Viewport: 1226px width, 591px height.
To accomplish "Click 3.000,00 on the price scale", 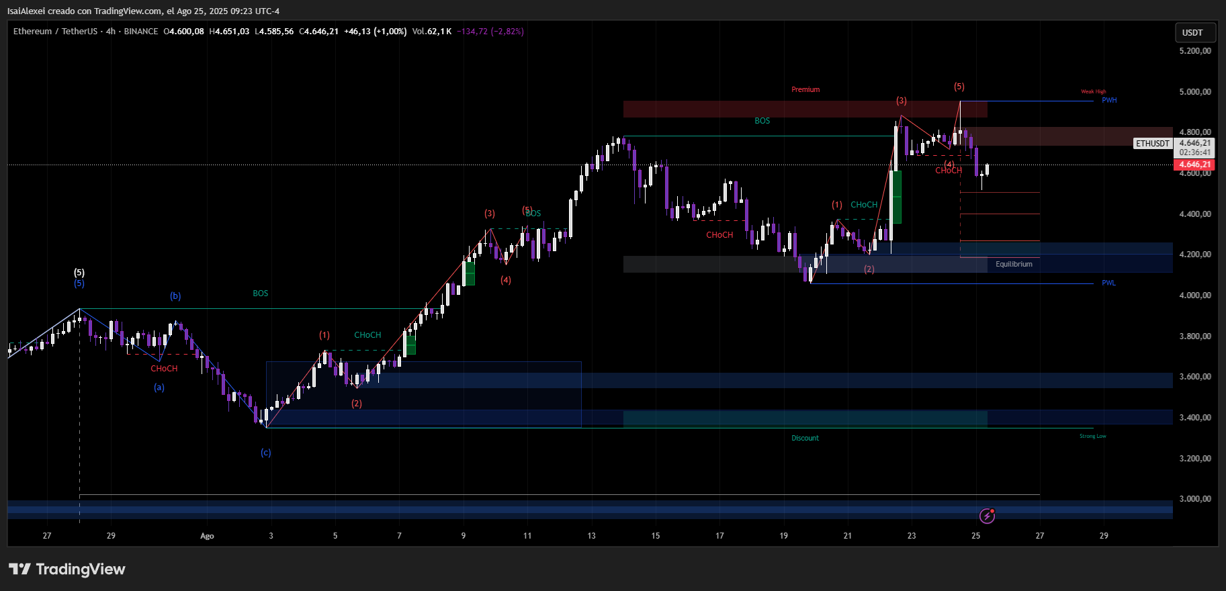I will click(1195, 499).
